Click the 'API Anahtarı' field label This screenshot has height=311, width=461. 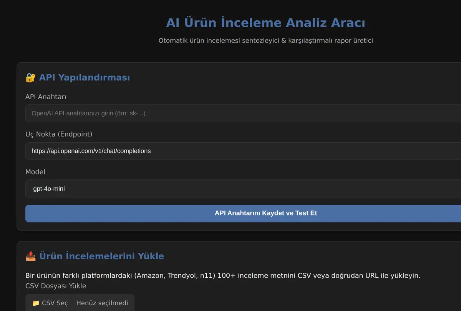pos(46,97)
